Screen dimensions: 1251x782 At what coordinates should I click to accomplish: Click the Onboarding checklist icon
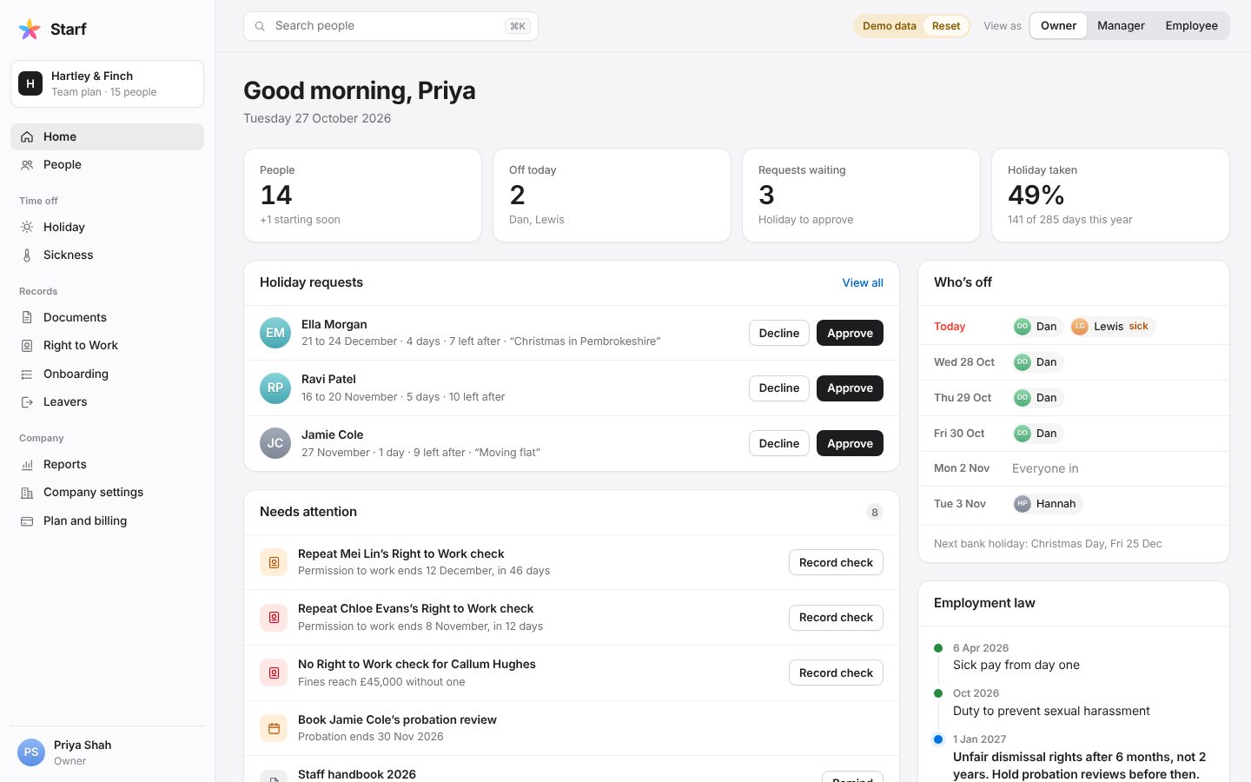(x=27, y=374)
